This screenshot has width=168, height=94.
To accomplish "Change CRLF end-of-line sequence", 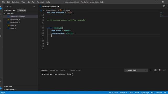I will [137, 93].
